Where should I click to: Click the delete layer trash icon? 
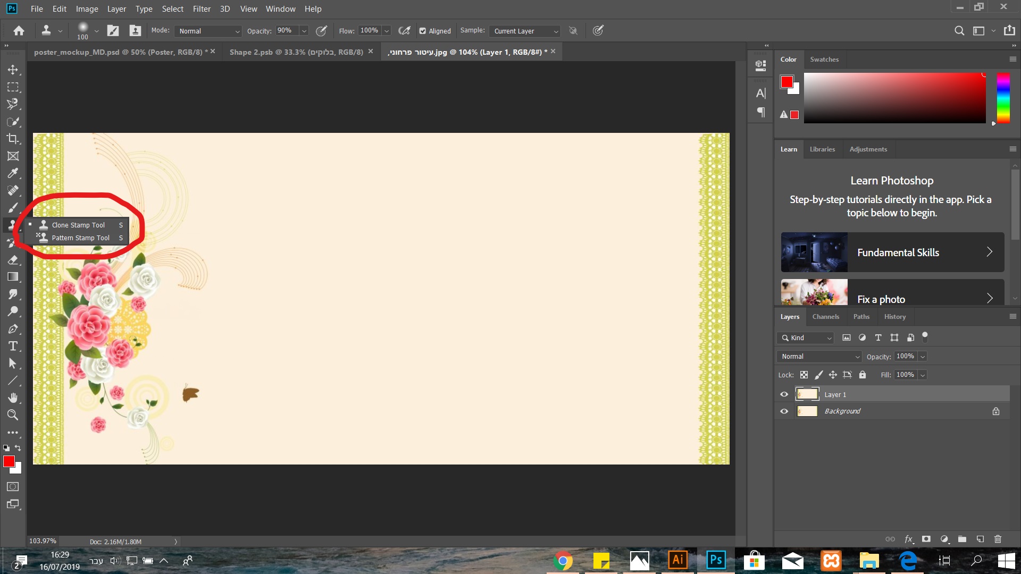(x=998, y=539)
